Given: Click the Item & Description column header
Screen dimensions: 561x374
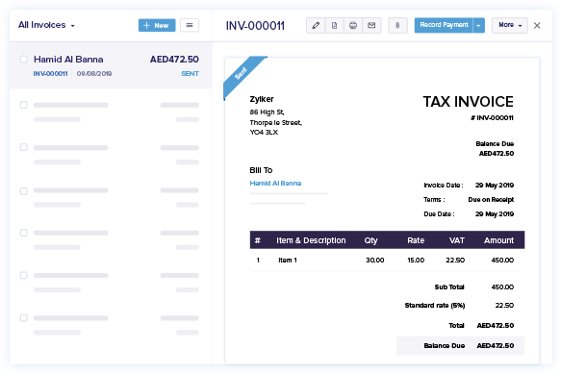Looking at the screenshot, I should [x=311, y=240].
